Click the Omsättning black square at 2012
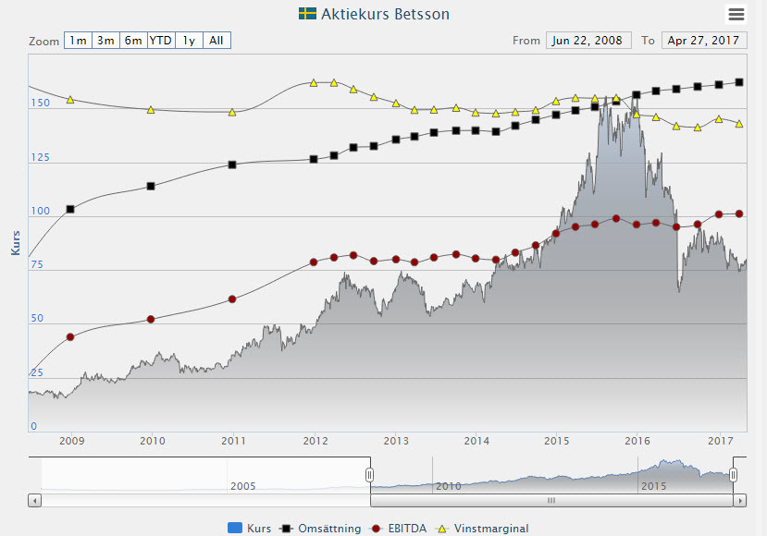 coord(314,159)
